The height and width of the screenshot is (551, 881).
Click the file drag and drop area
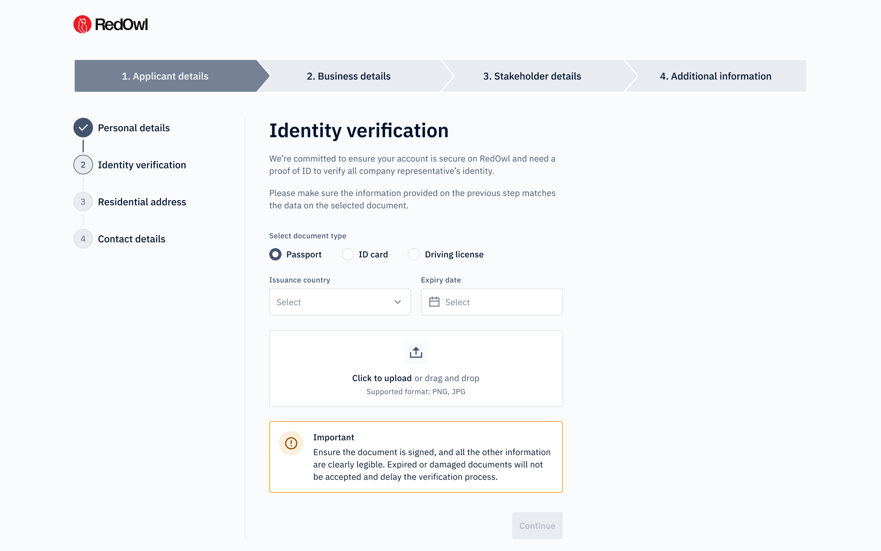(x=416, y=368)
